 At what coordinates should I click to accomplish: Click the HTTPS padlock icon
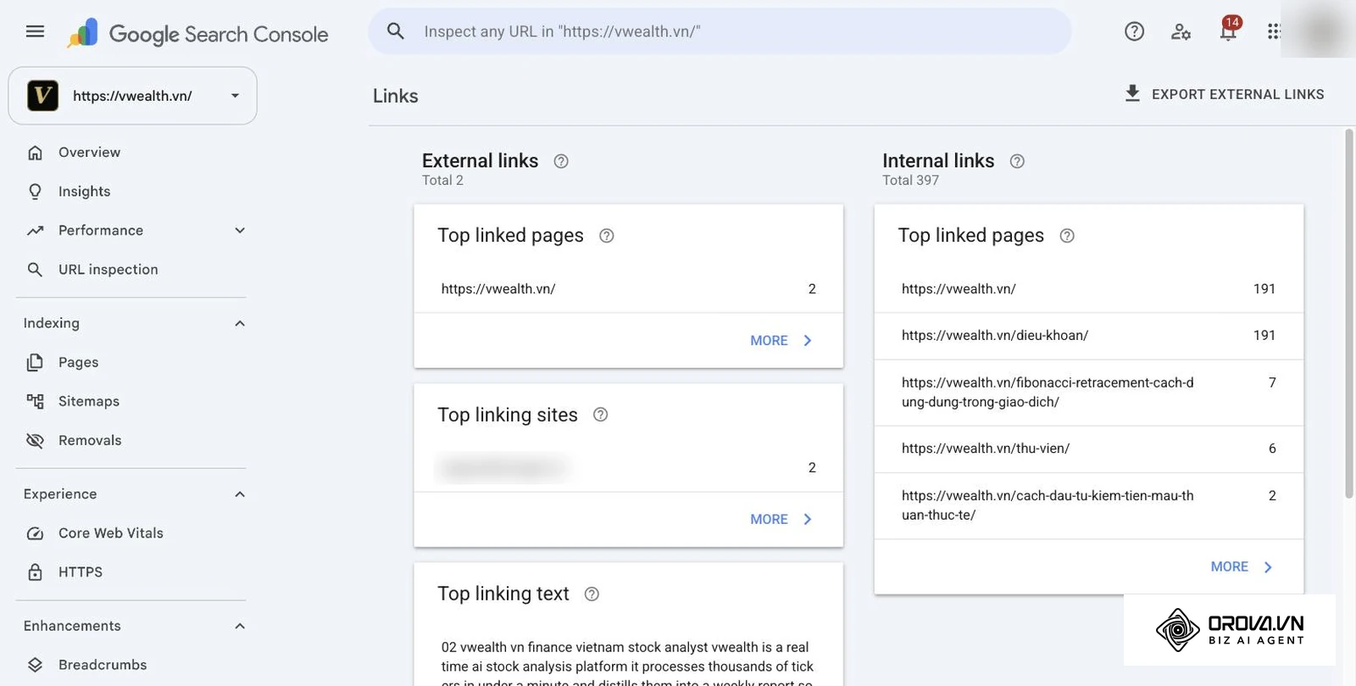[35, 572]
